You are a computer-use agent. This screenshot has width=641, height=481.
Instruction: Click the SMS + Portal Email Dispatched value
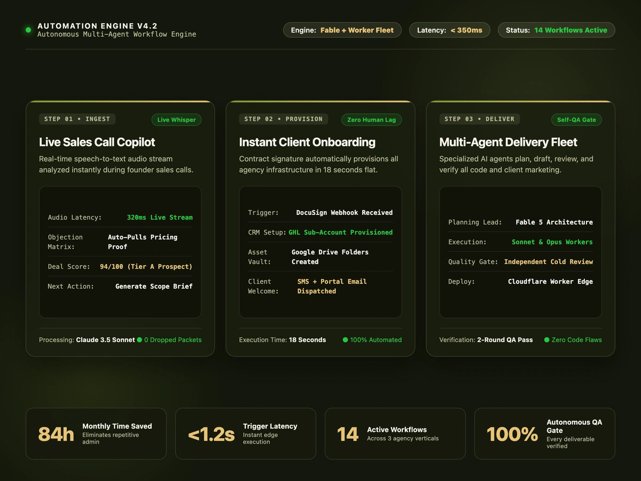pyautogui.click(x=332, y=286)
